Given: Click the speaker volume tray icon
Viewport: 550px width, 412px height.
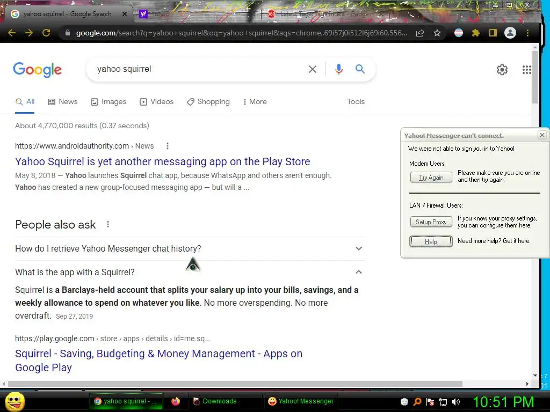Looking at the screenshot, I should (x=456, y=402).
